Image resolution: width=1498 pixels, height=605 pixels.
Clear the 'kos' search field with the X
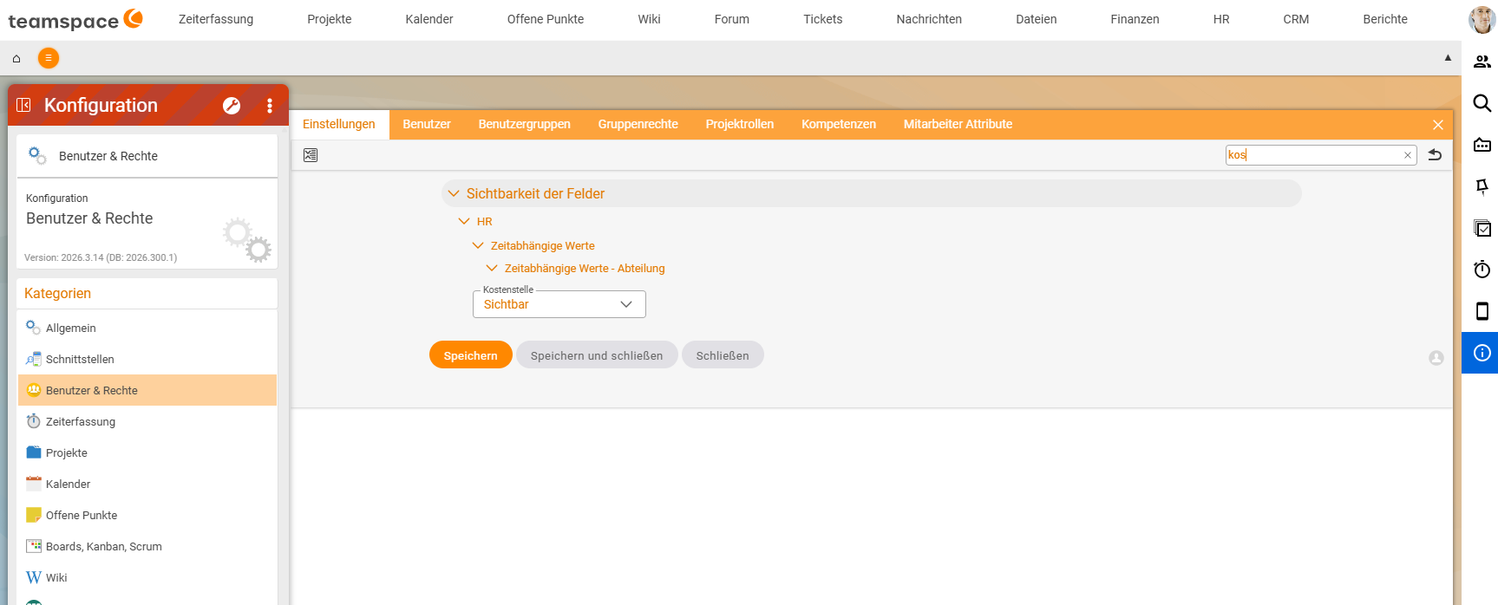[1407, 155]
